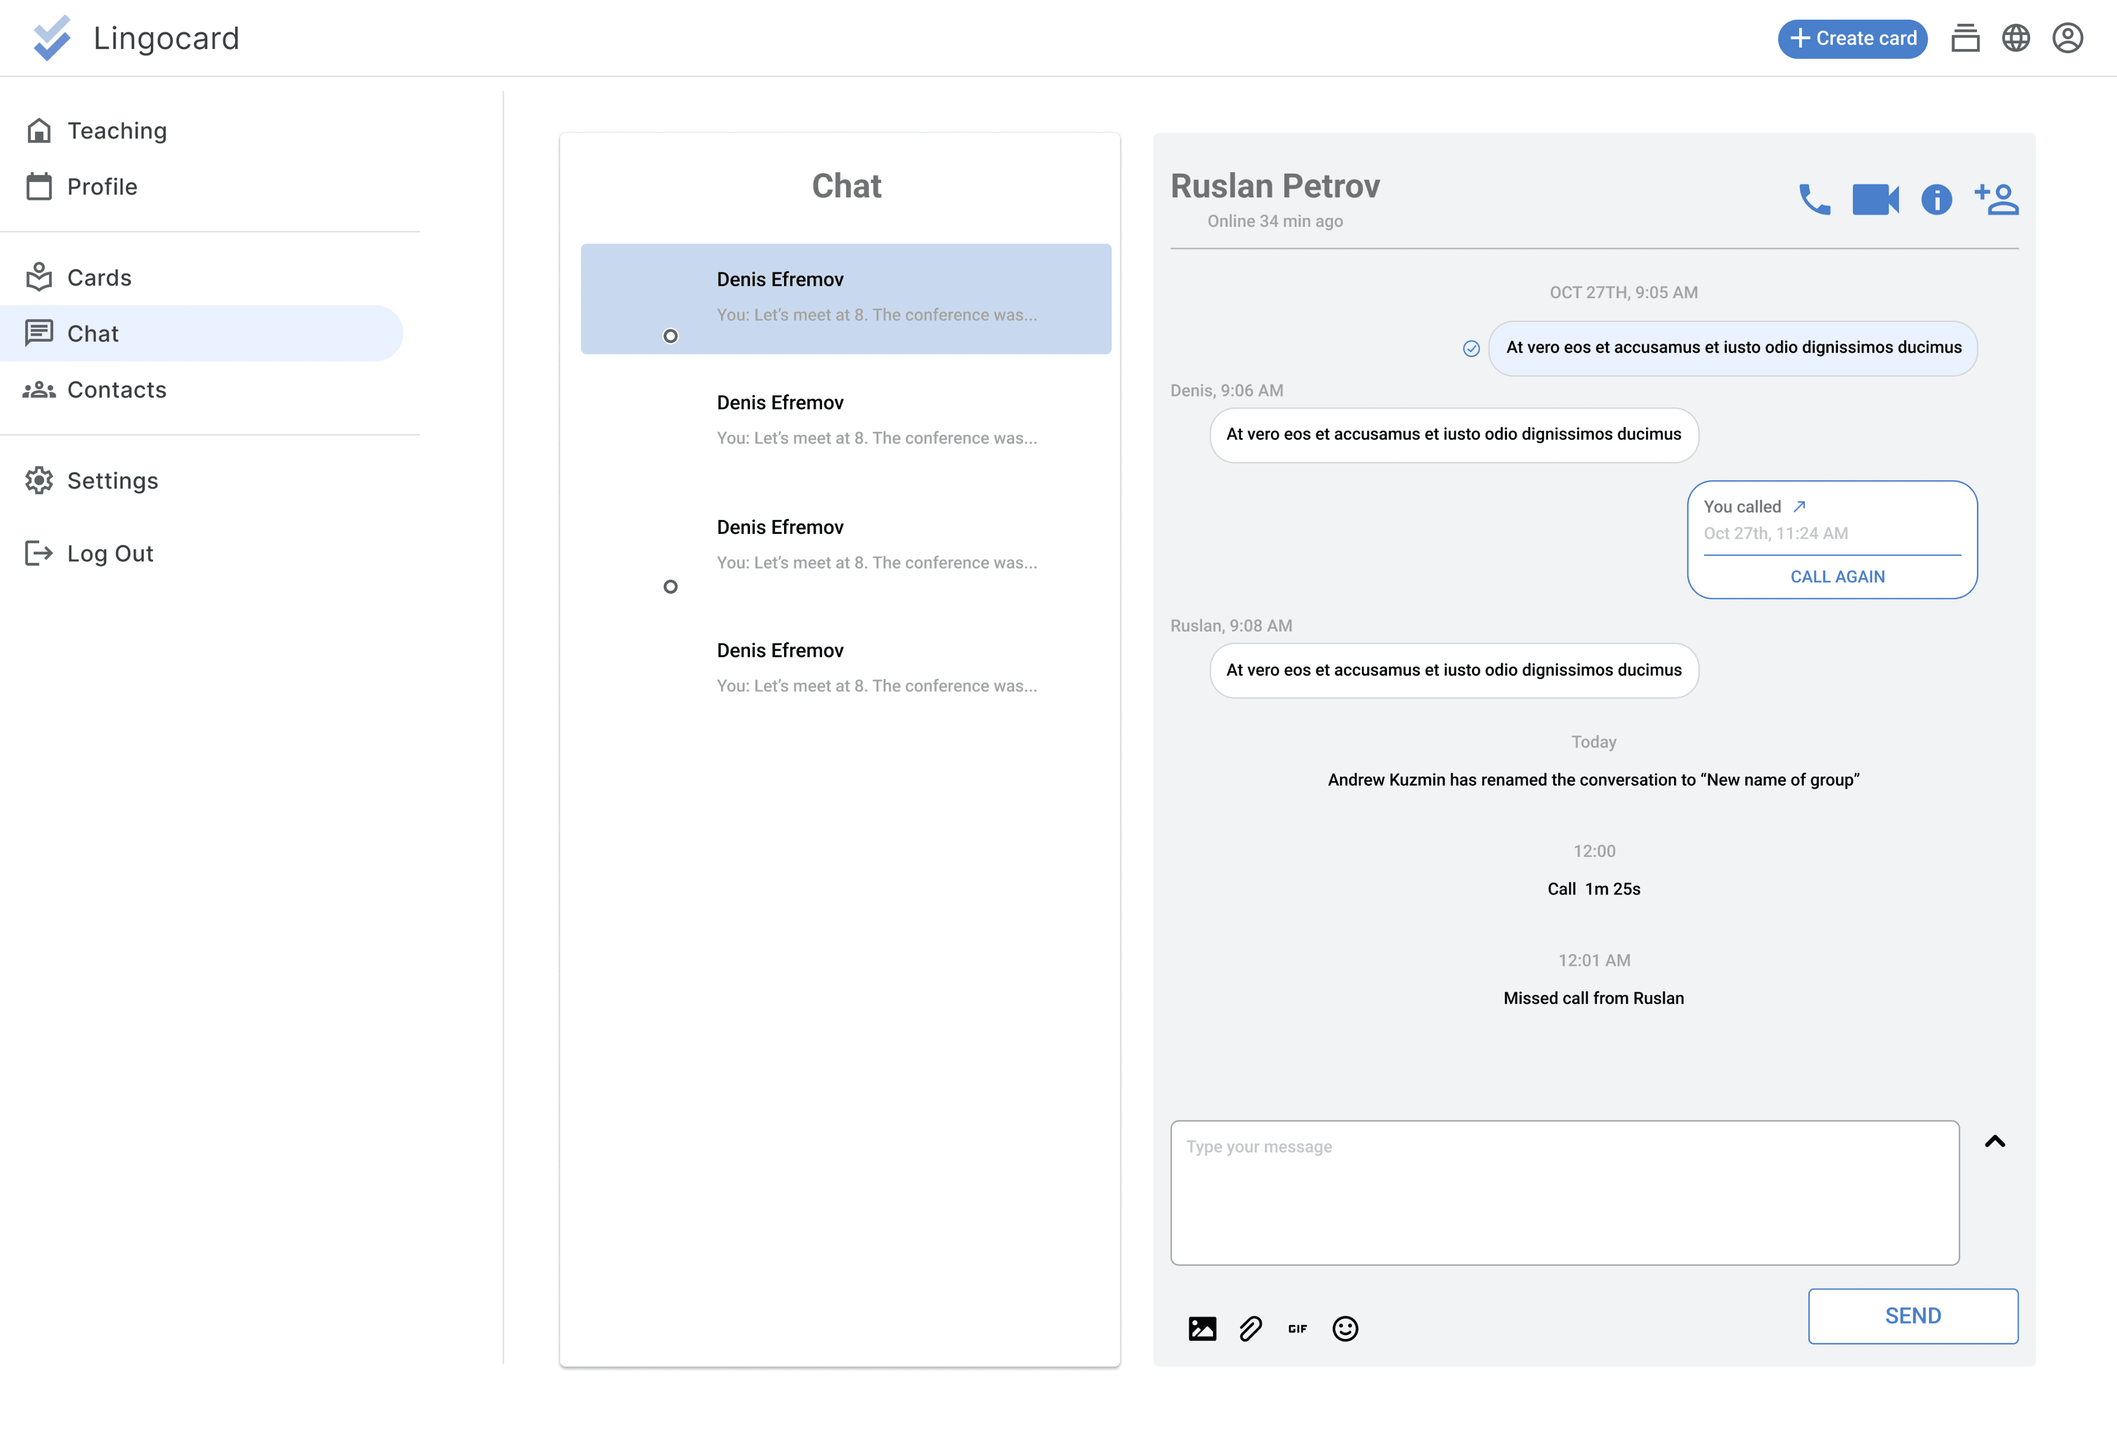This screenshot has width=2117, height=1431.
Task: Open the GIF picker
Action: click(x=1297, y=1329)
